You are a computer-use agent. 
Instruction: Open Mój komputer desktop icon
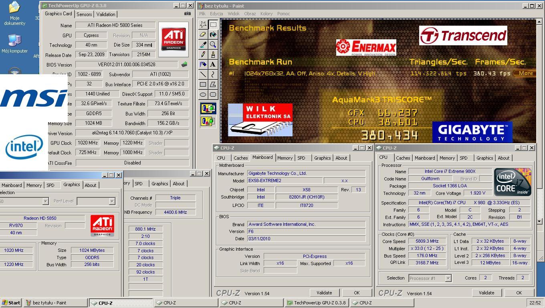[14, 44]
